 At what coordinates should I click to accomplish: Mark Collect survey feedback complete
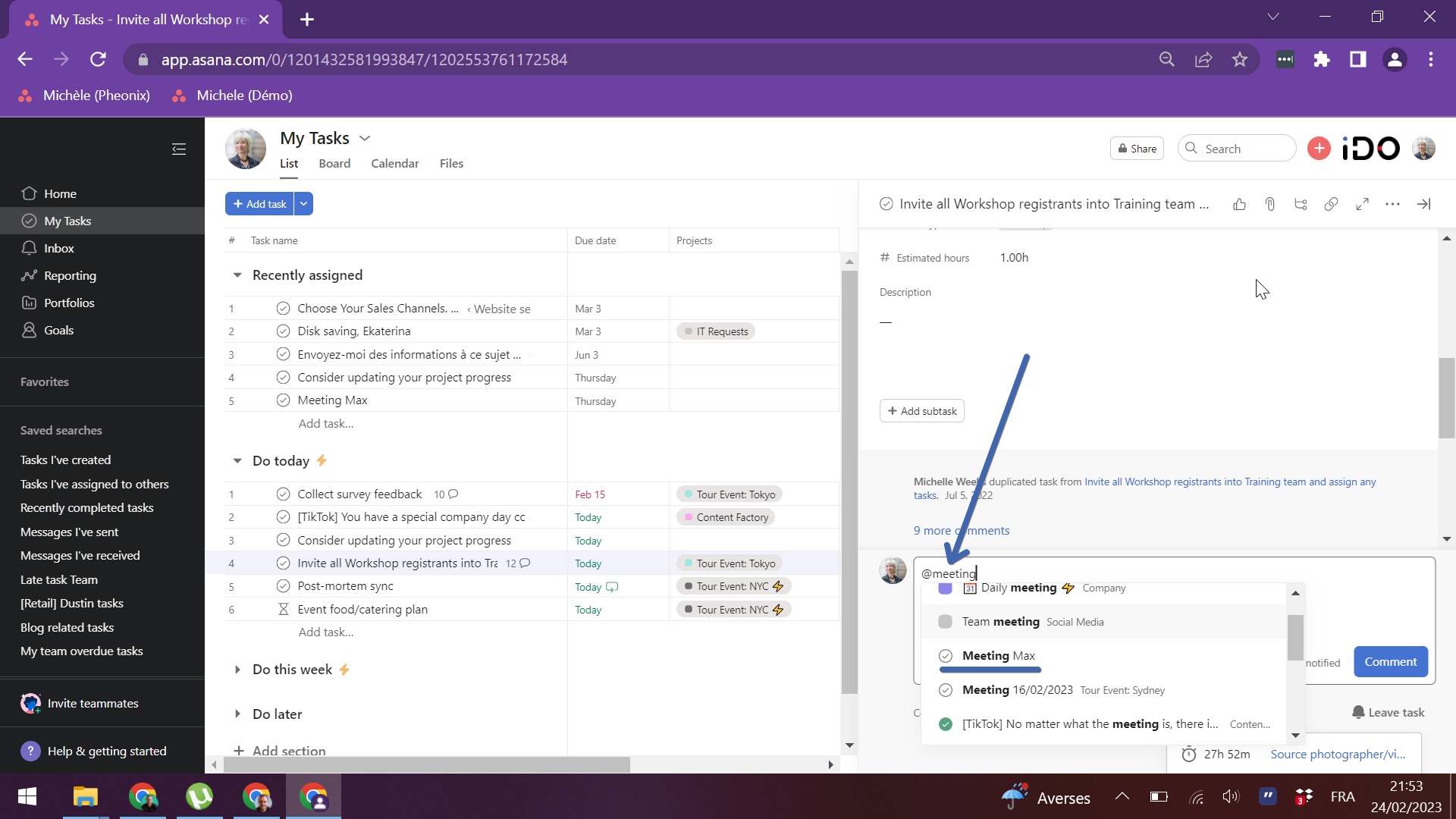[283, 494]
